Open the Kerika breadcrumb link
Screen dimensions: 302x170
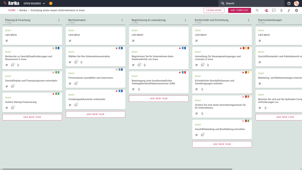pyautogui.click(x=23, y=10)
